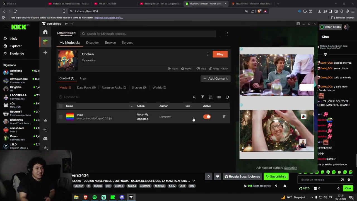Image resolution: width=357 pixels, height=201 pixels.
Task: Click the Add Content button
Action: coord(215,79)
